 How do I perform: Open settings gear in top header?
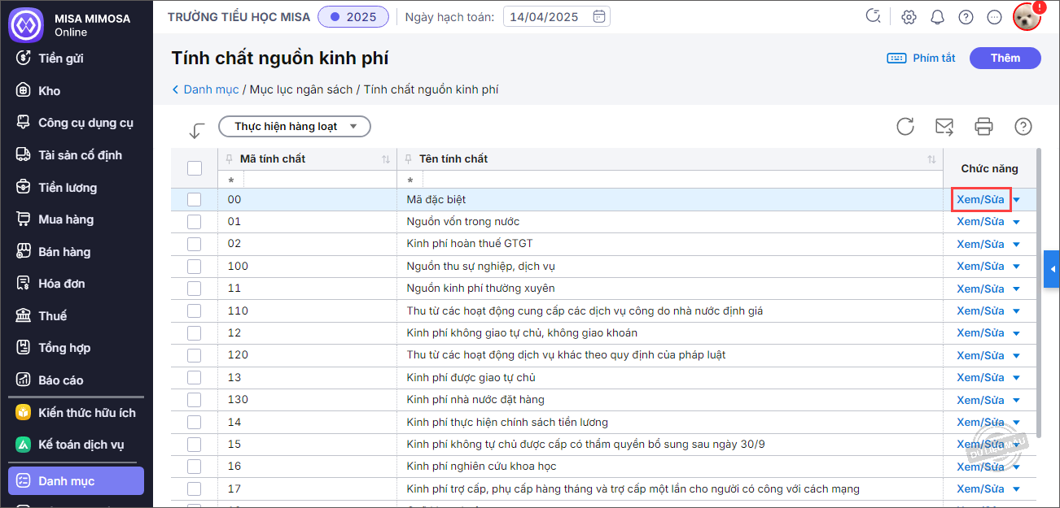(909, 17)
